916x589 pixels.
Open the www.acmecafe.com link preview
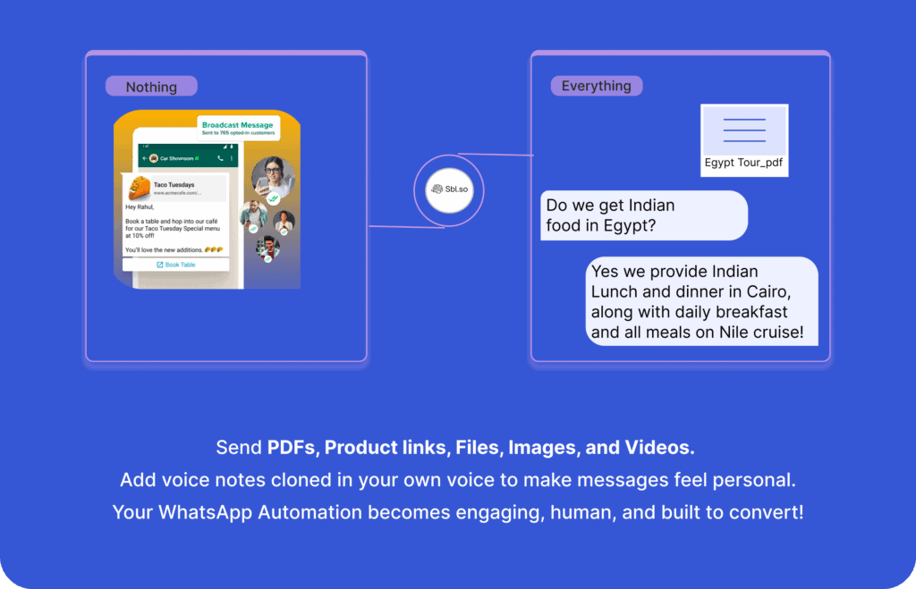[x=176, y=193]
